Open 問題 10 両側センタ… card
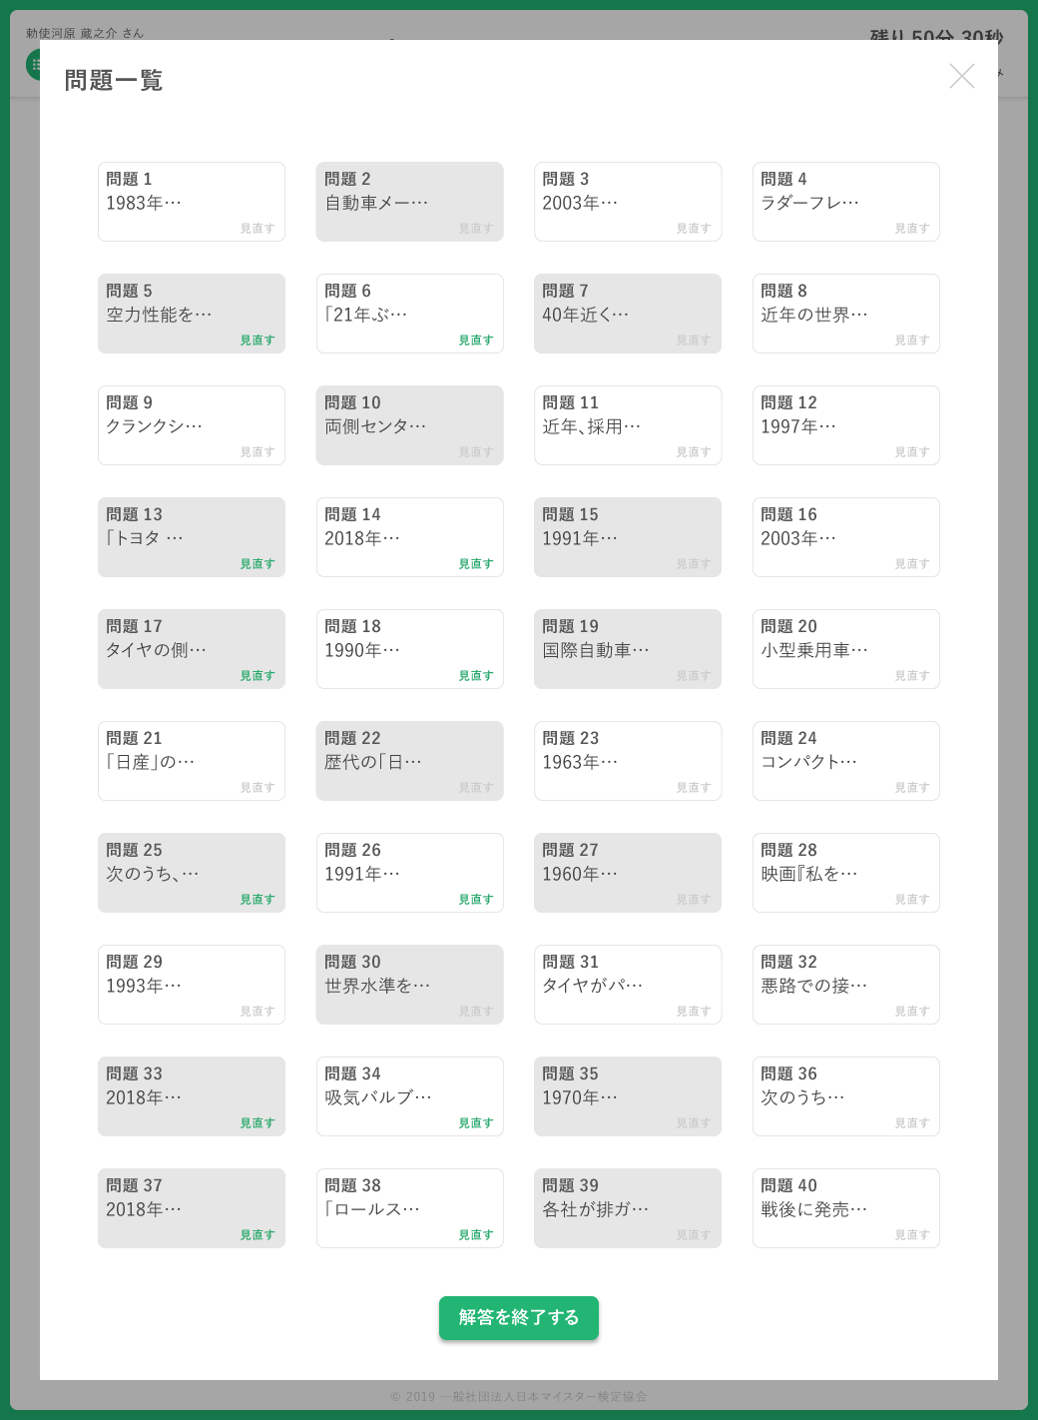The image size is (1038, 1420). coord(410,425)
